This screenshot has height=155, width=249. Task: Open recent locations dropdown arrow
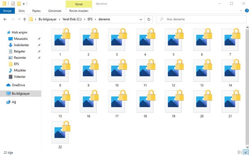(x=19, y=19)
